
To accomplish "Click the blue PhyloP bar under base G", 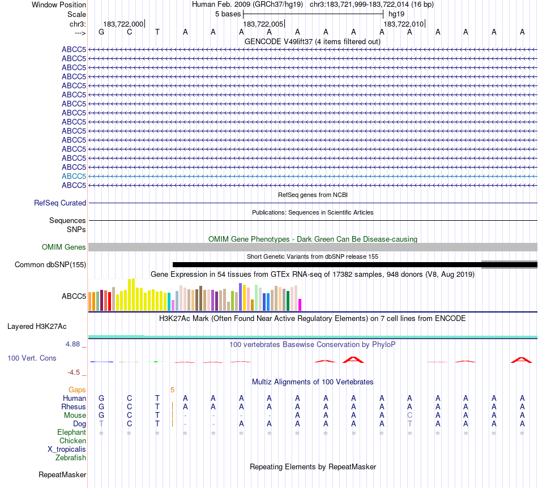I will click(x=101, y=362).
